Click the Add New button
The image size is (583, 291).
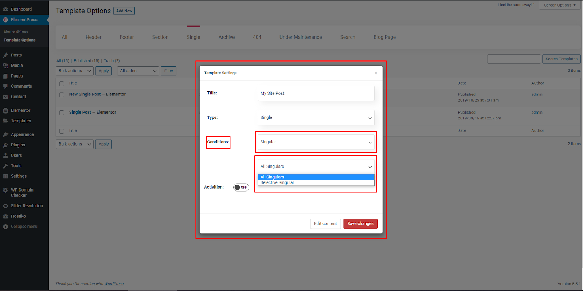[124, 11]
